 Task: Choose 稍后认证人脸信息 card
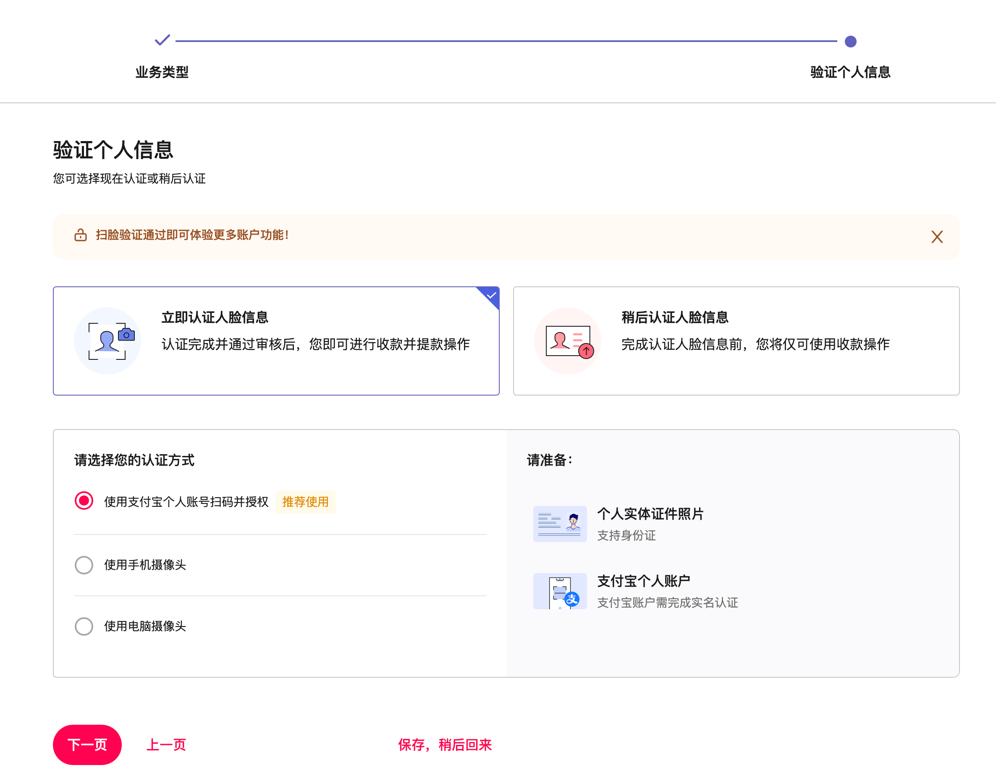pyautogui.click(x=736, y=341)
